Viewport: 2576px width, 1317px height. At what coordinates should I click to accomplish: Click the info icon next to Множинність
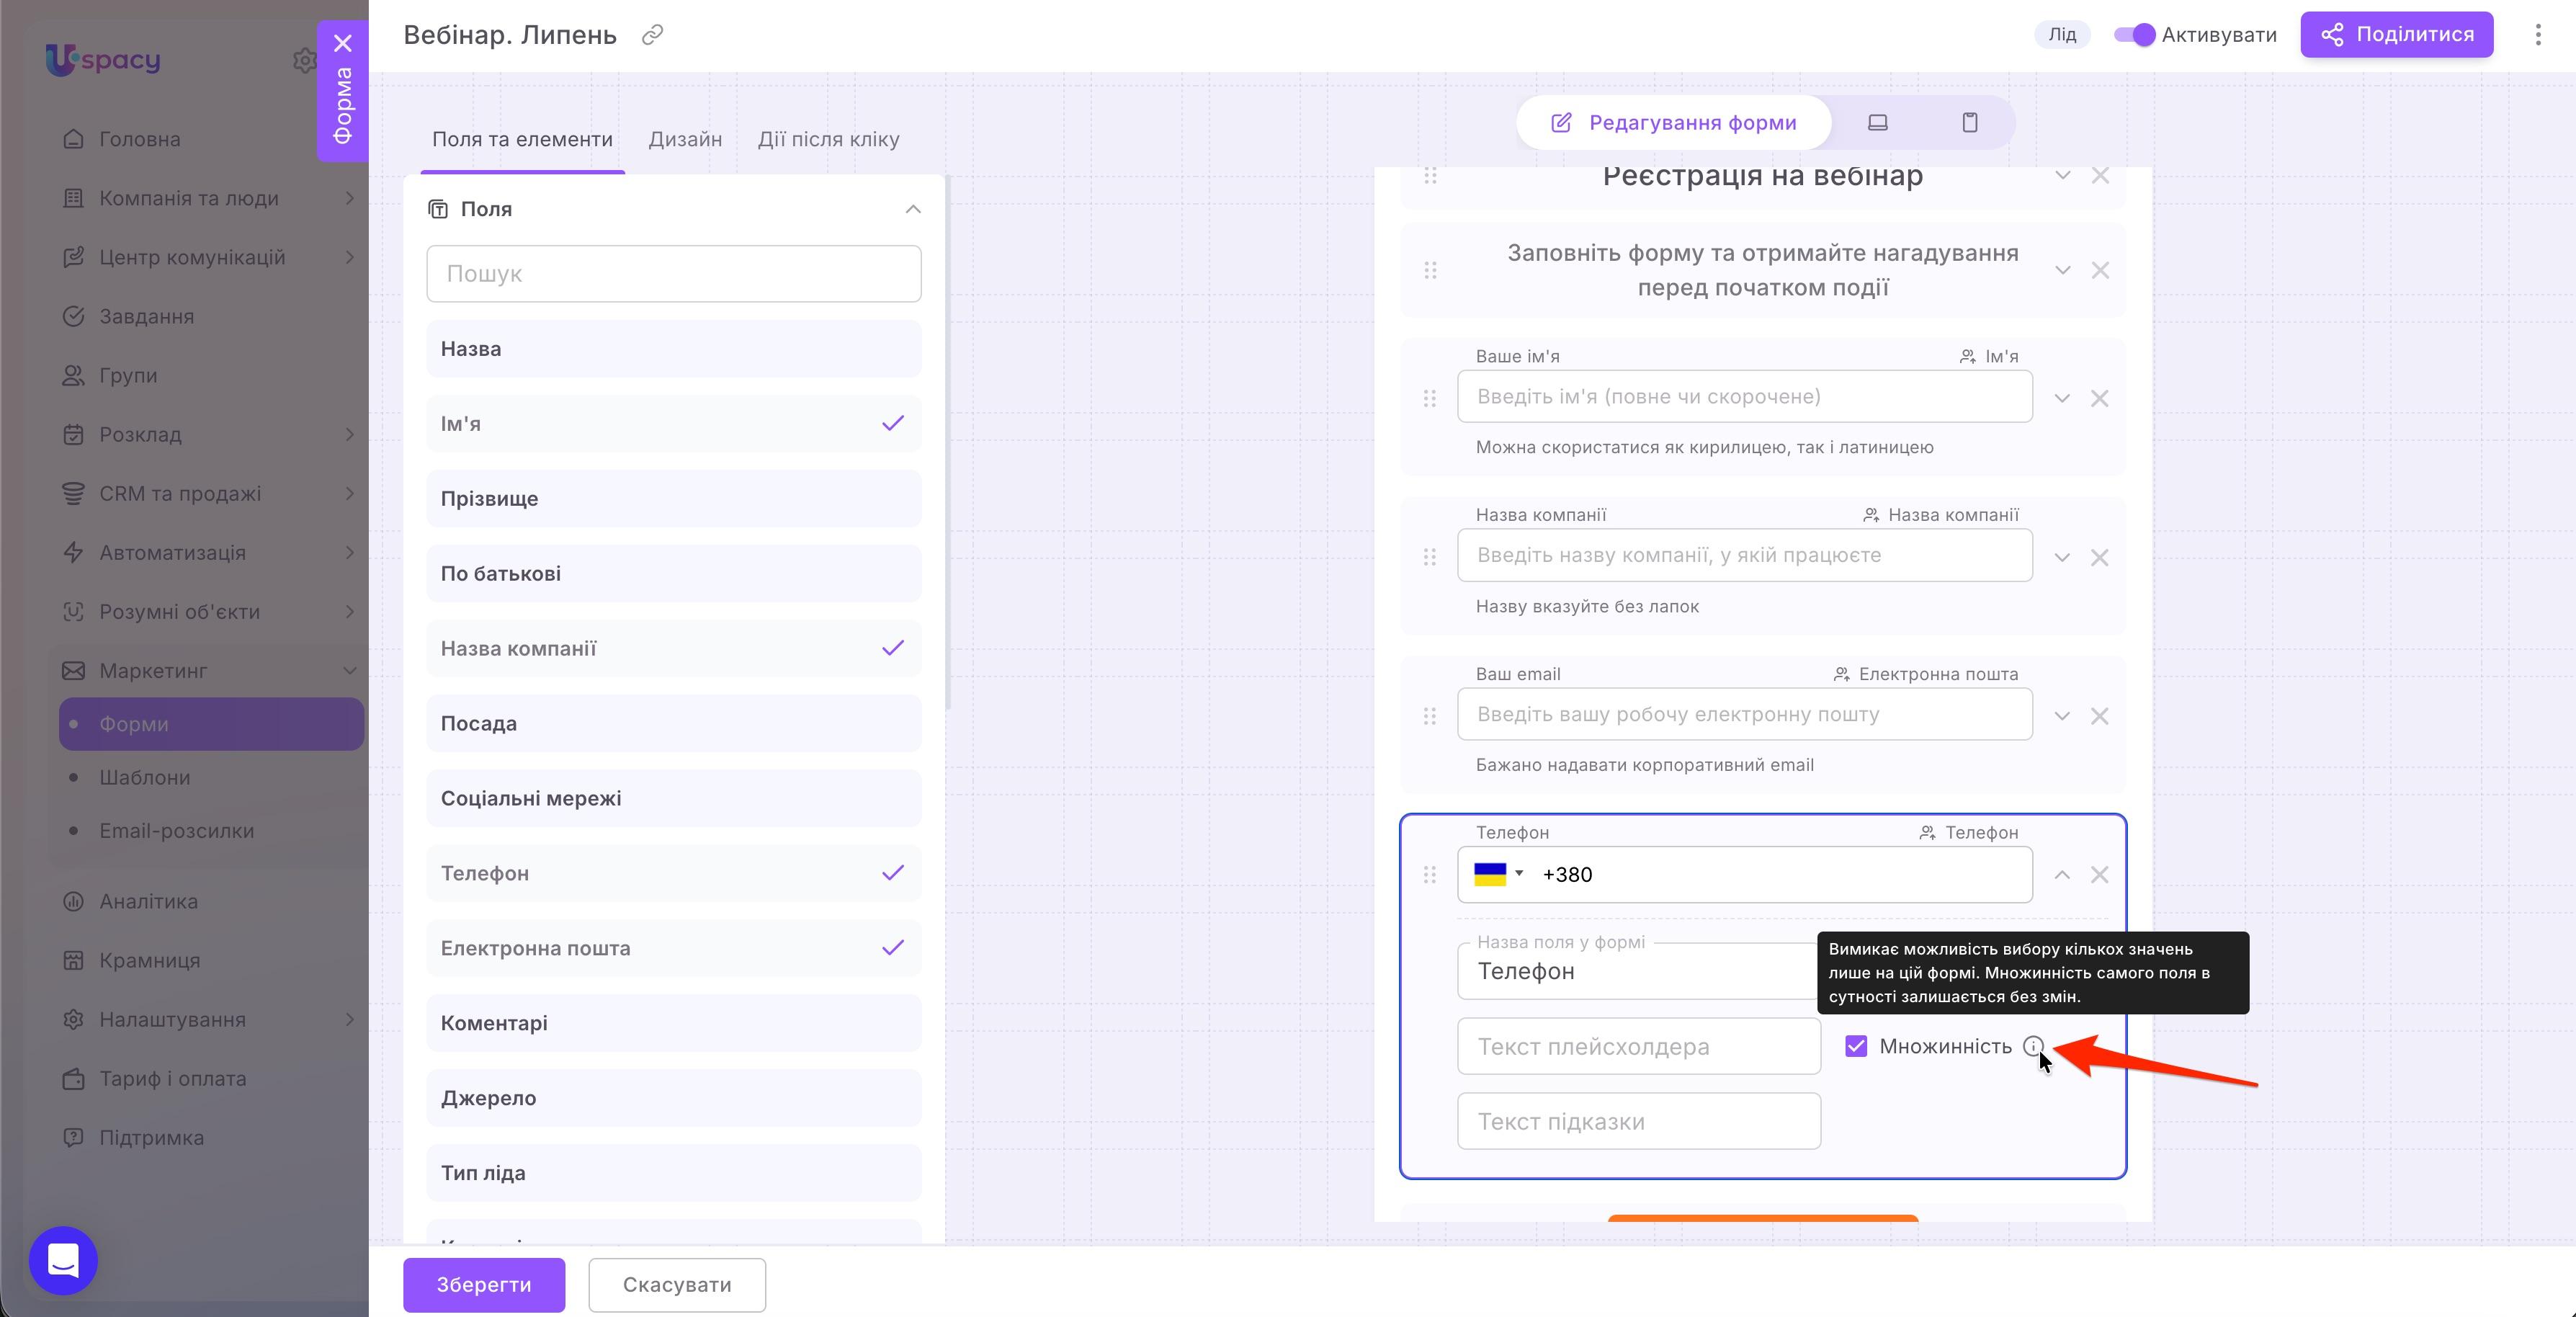[x=2033, y=1046]
